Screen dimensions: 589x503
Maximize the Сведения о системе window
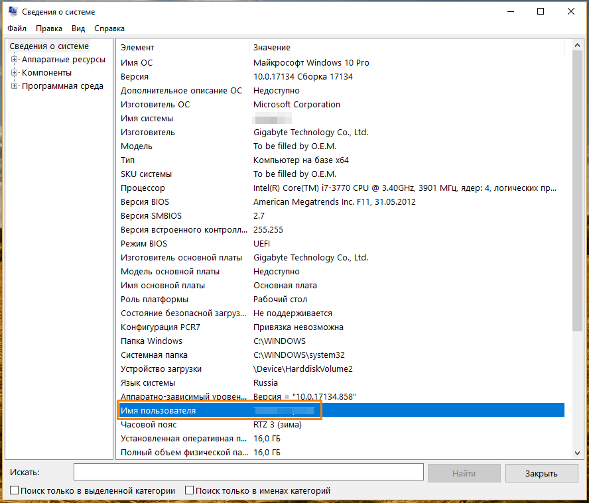[x=541, y=12]
